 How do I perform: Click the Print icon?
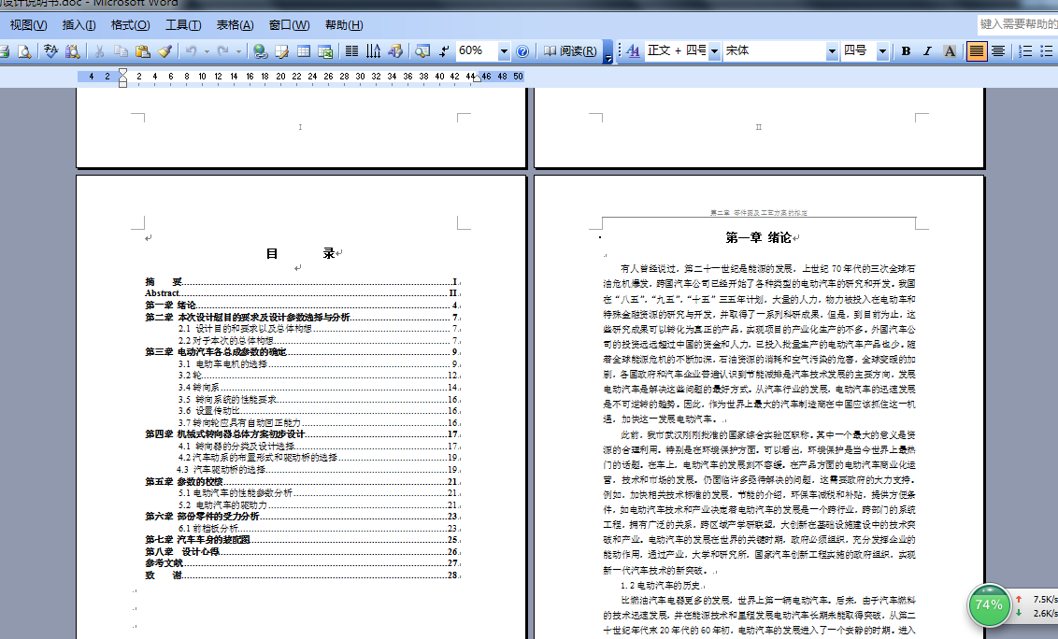tap(4, 51)
